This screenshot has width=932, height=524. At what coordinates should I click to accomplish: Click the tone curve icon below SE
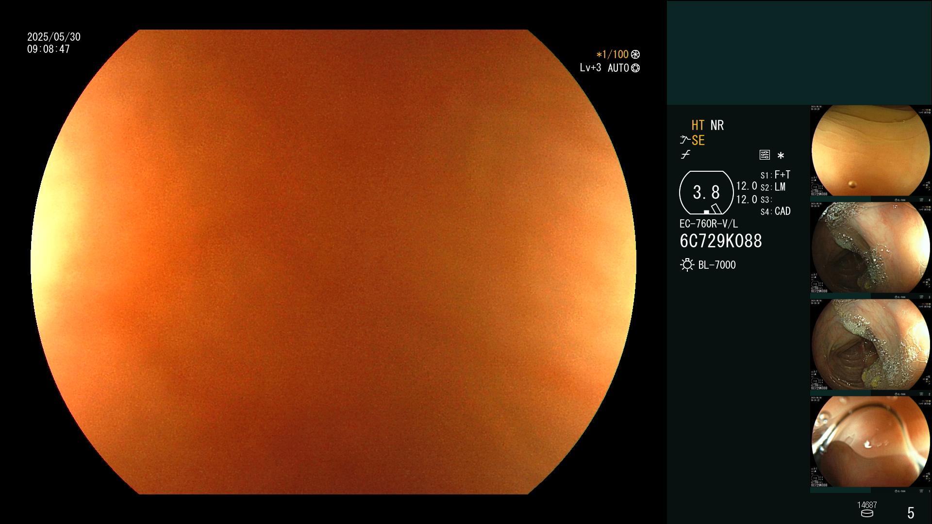click(x=685, y=155)
